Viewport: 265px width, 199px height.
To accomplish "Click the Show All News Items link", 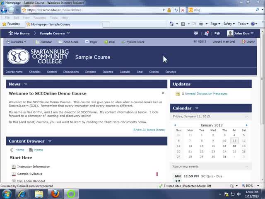I will (149, 130).
